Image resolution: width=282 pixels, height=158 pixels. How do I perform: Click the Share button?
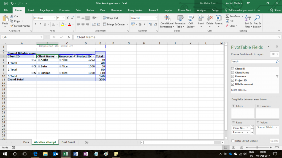click(x=275, y=10)
